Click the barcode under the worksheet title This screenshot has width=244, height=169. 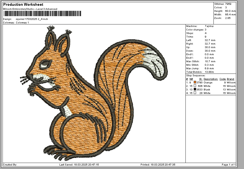pos(42,14)
